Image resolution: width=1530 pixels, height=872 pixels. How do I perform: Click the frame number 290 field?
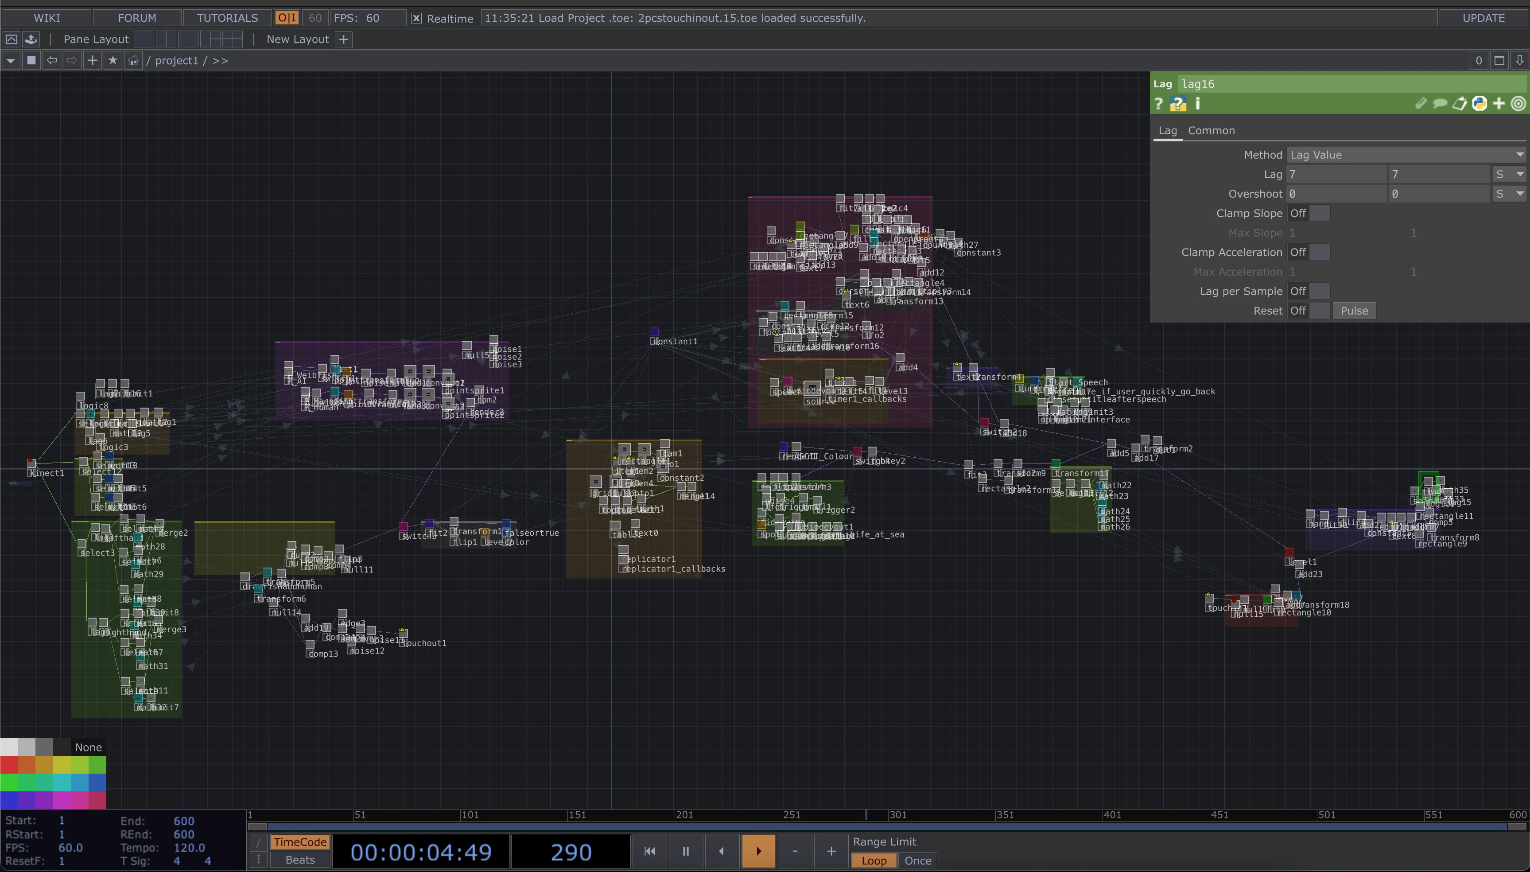[571, 852]
